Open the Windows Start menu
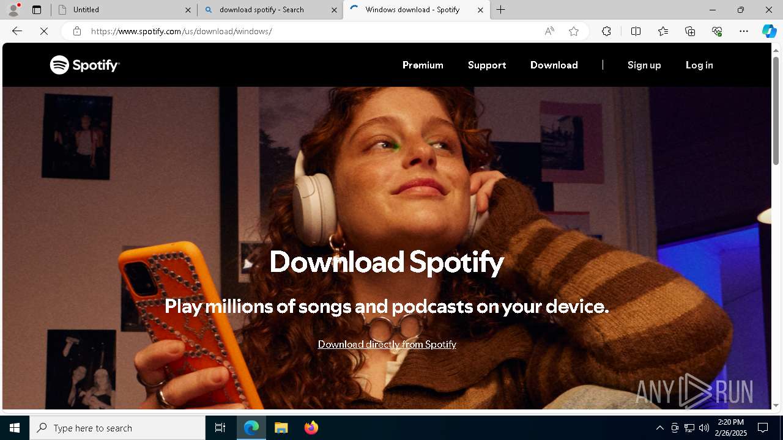783x440 pixels. pyautogui.click(x=15, y=428)
